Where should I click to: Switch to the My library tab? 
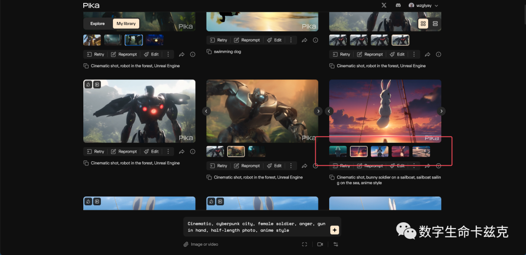coord(126,23)
